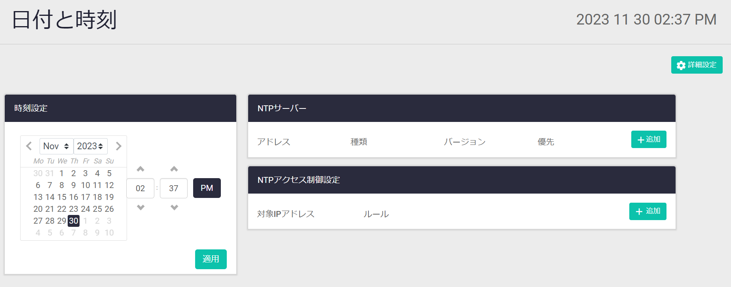Click the hour input field

pos(140,188)
